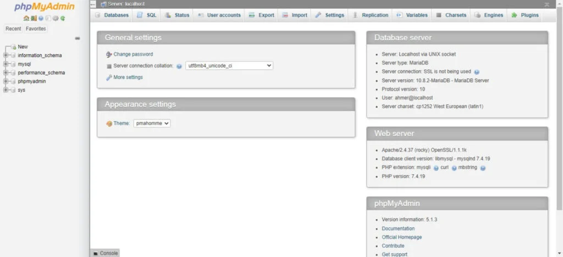Open the Server connection collation dropdown
The height and width of the screenshot is (257, 563).
coord(229,66)
